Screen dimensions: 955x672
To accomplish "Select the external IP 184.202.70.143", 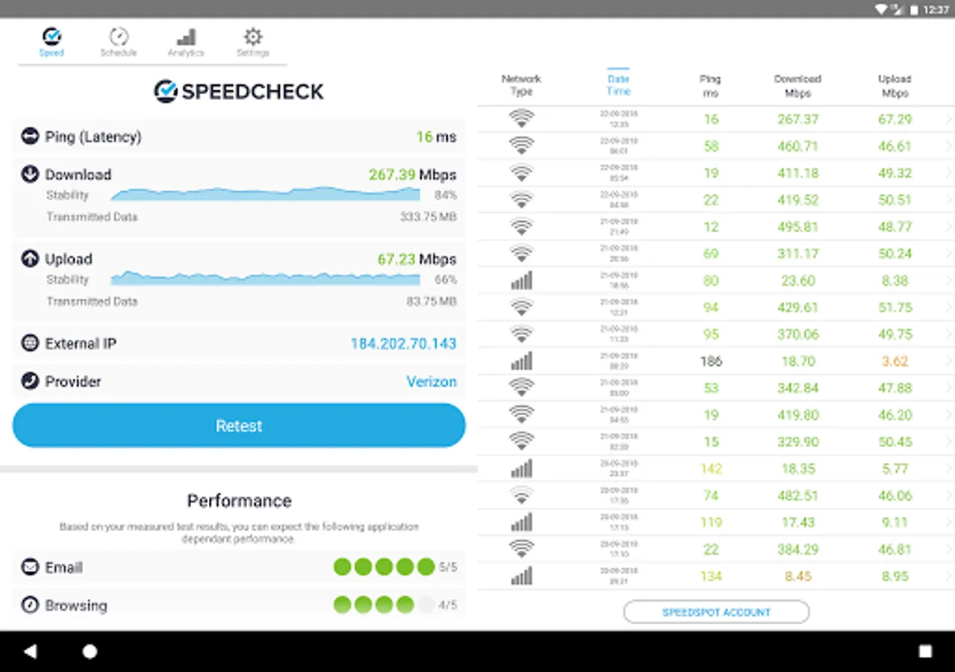I will coord(404,343).
